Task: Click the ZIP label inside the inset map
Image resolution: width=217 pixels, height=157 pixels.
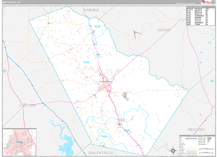Action: [x=20, y=142]
